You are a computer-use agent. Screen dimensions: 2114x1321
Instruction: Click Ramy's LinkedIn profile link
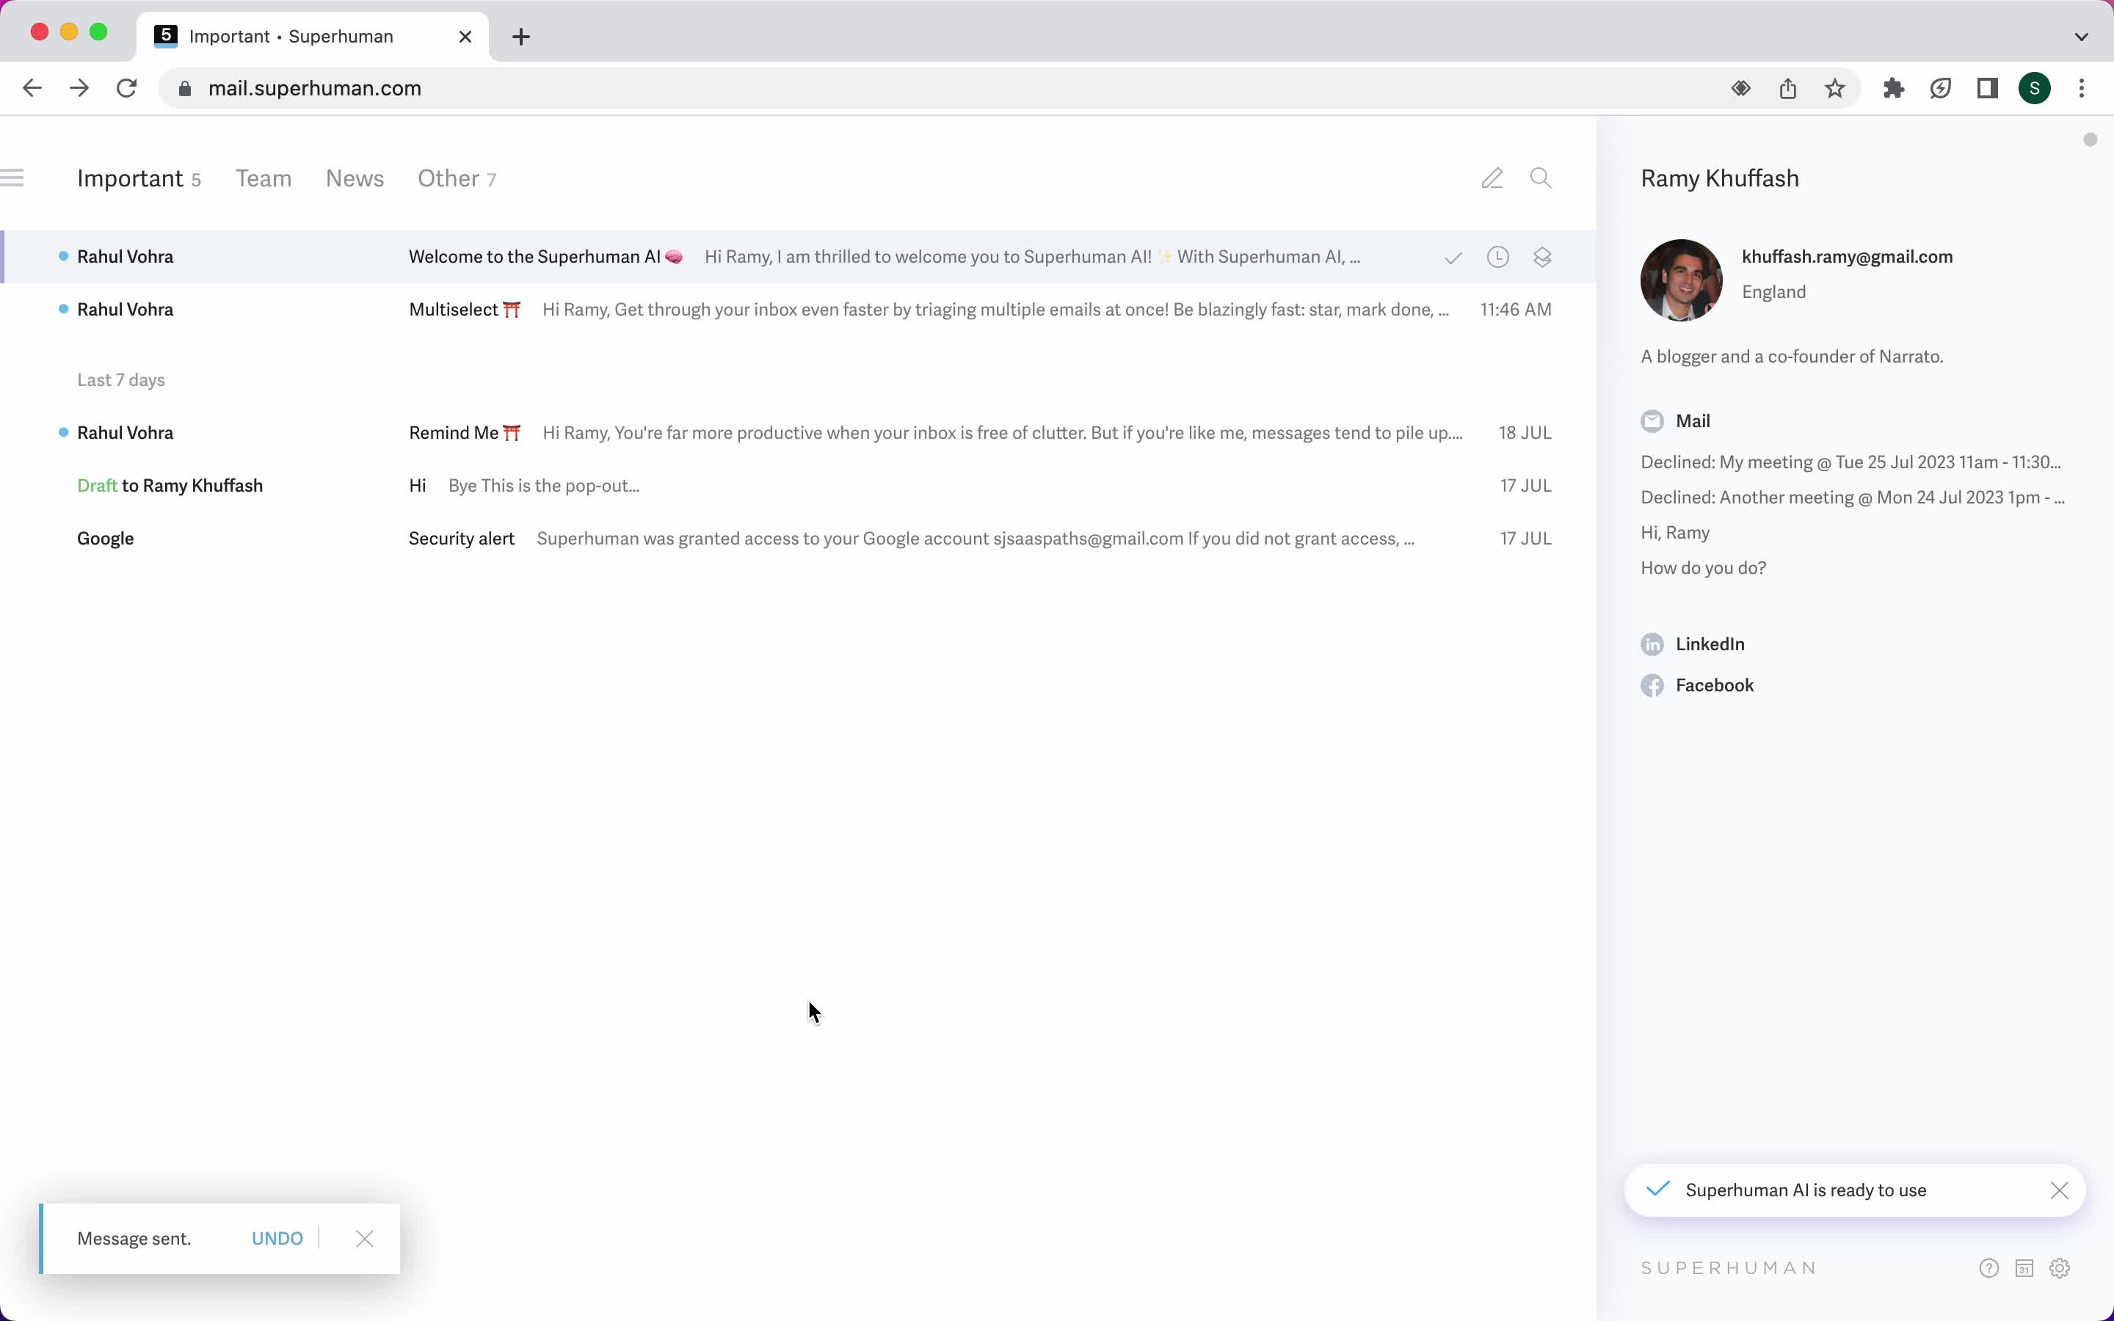pyautogui.click(x=1709, y=642)
